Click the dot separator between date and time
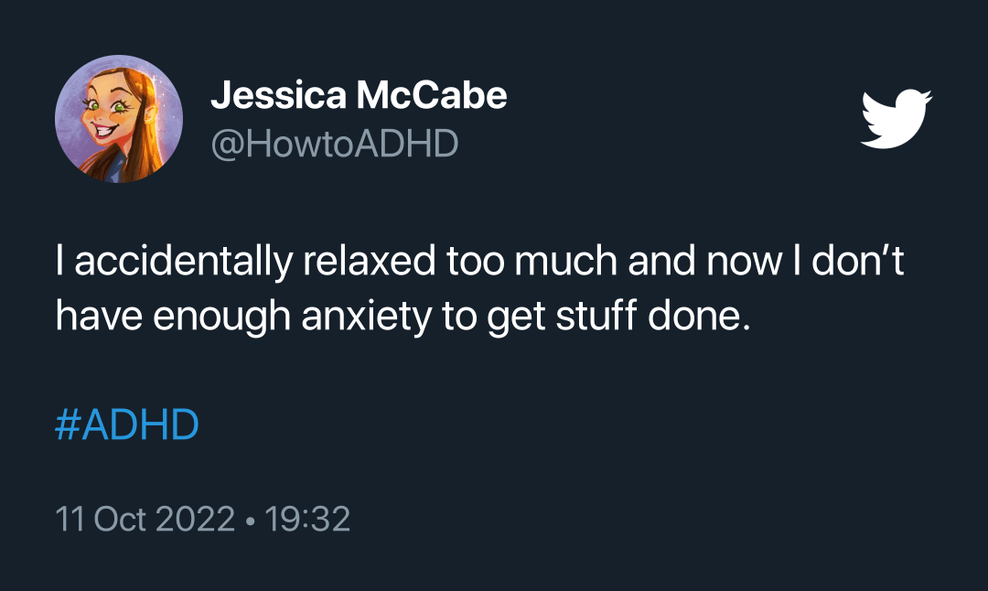Screen dimensions: 988x591 click(x=250, y=520)
